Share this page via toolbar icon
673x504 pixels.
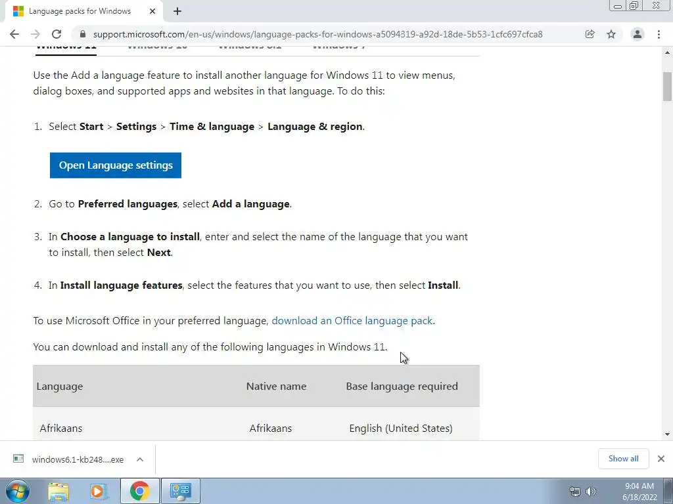590,34
